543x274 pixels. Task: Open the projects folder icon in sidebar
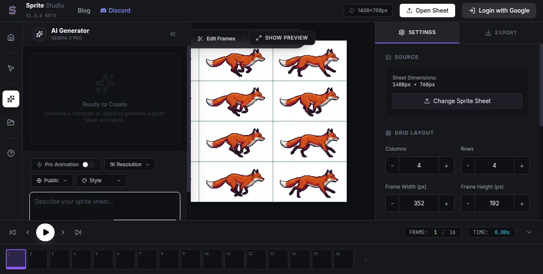(x=11, y=122)
